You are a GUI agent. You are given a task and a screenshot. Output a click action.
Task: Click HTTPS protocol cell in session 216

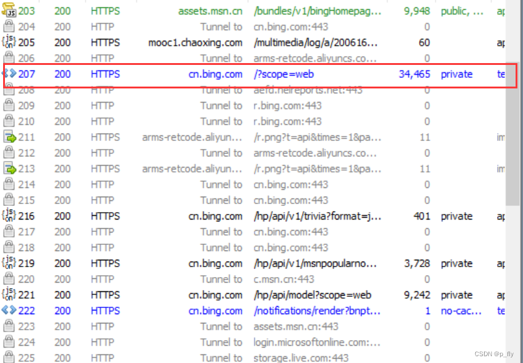point(105,216)
